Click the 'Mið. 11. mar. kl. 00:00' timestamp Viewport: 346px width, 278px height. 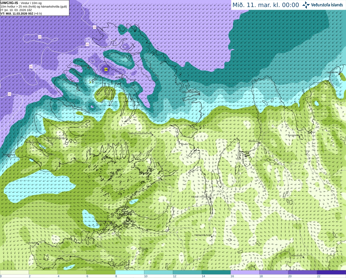pyautogui.click(x=266, y=5)
